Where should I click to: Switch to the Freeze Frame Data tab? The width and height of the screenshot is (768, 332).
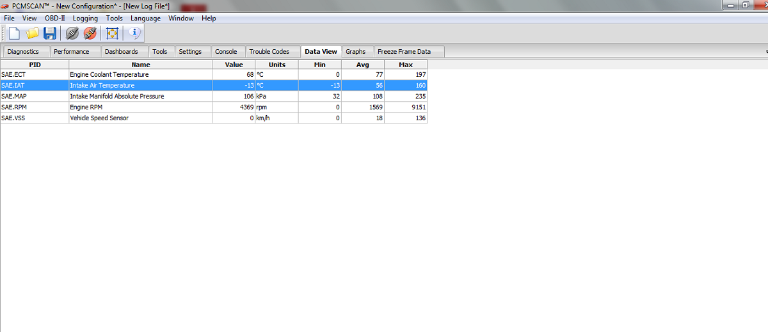[404, 52]
